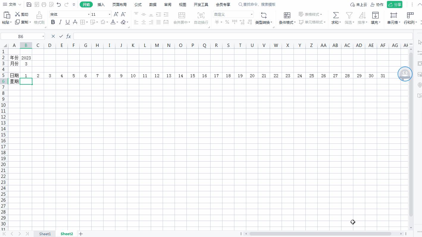The width and height of the screenshot is (422, 237).
Task: Select the italic formatting icon
Action: tap(60, 22)
